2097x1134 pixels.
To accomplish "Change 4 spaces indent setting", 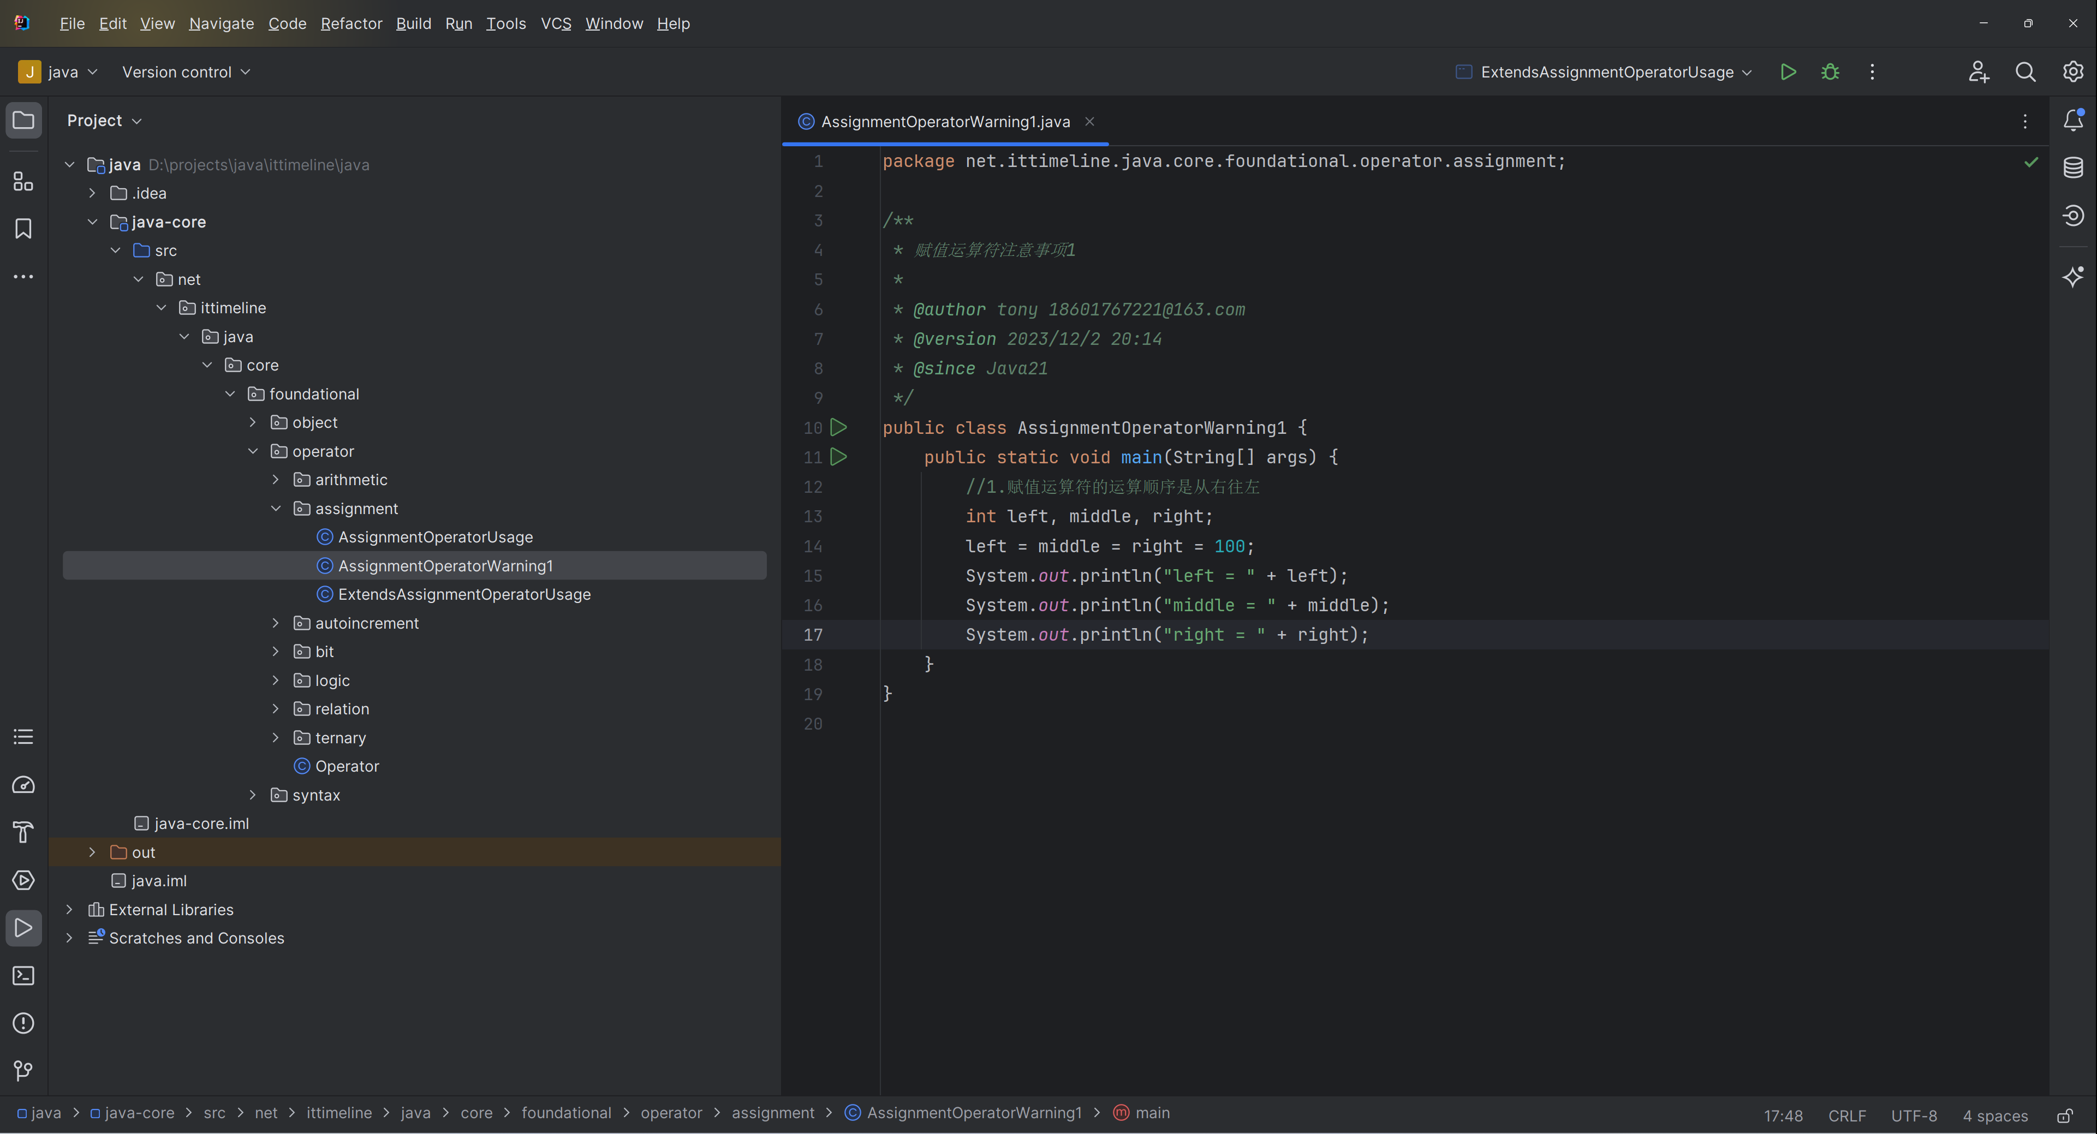I will pyautogui.click(x=1995, y=1115).
